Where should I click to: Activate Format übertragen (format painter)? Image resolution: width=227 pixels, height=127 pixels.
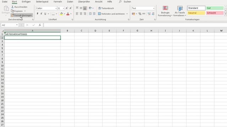click(22, 15)
